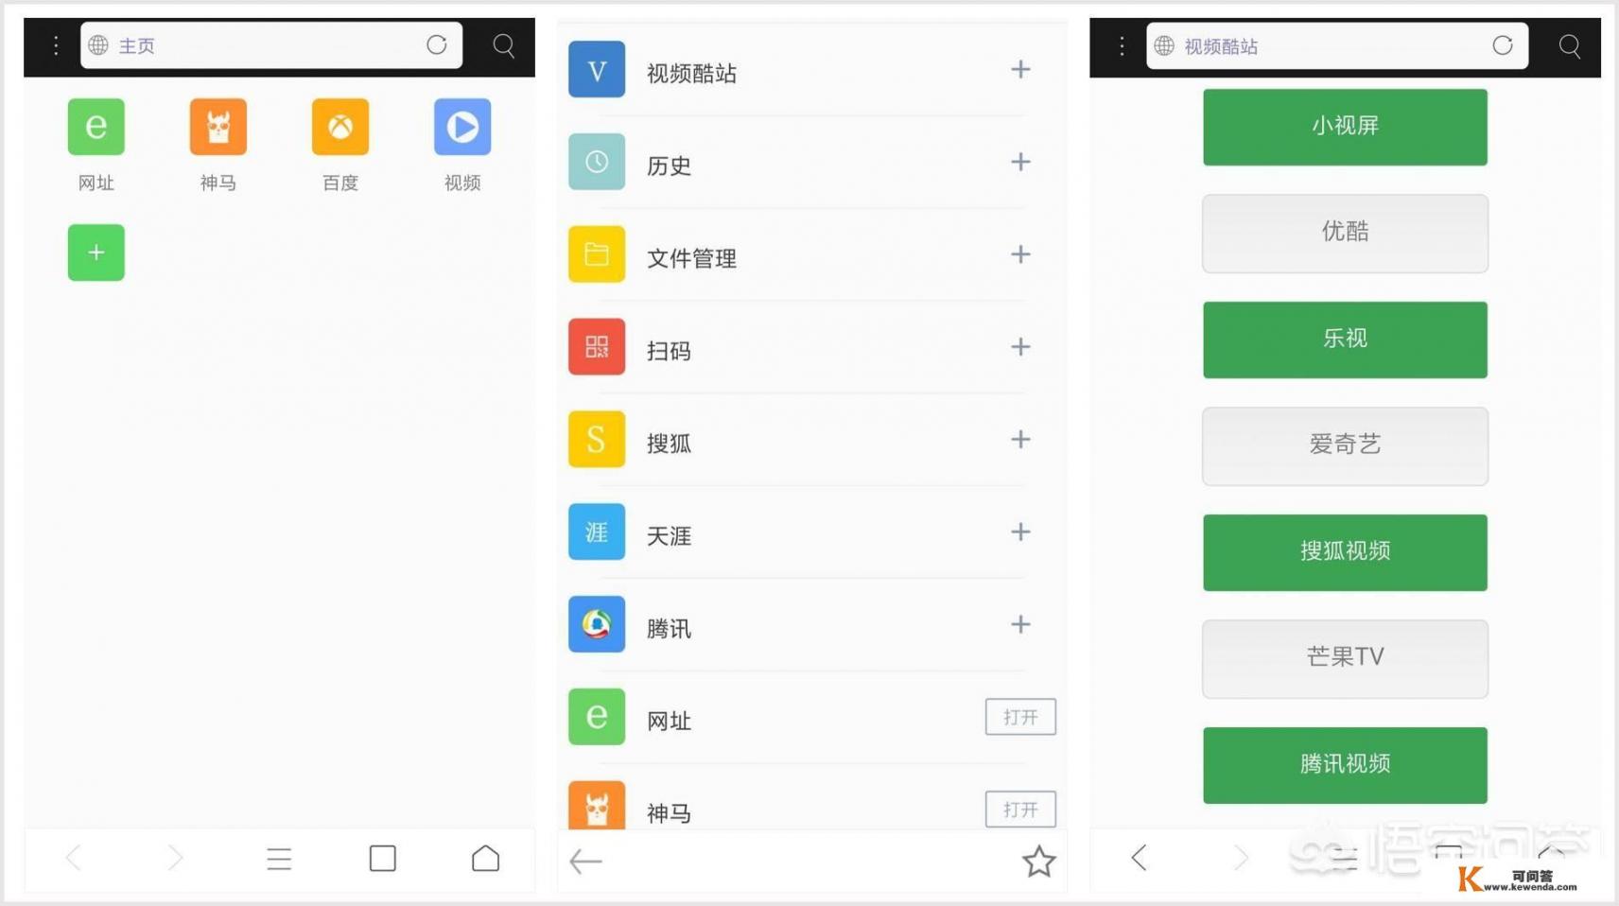Go back in 主页 screen bottom bar
1619x906 pixels.
coord(74,858)
